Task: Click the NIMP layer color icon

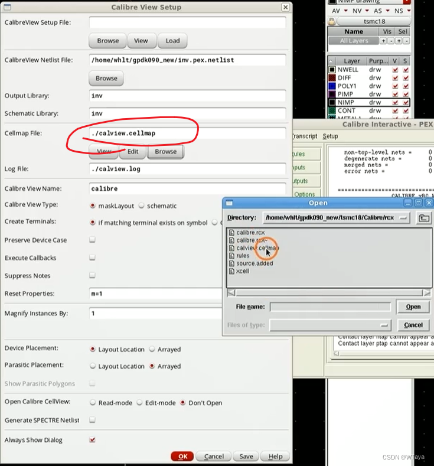Action: [x=332, y=102]
